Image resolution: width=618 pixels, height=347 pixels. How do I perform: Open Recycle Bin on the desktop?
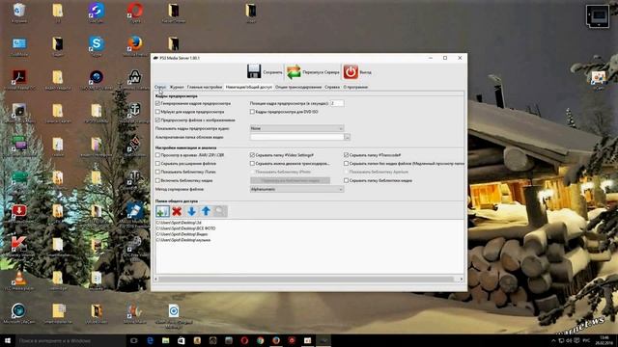[x=19, y=12]
